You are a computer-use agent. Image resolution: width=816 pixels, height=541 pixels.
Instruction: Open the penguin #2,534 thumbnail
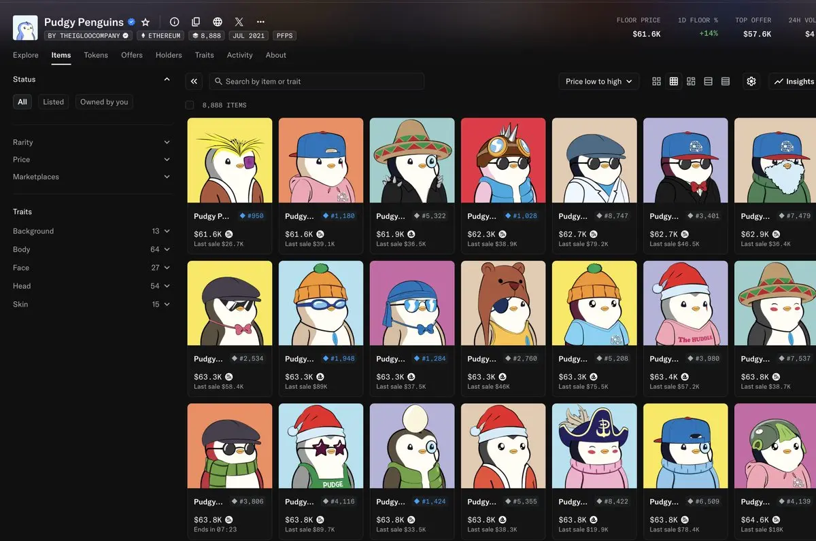tap(230, 303)
